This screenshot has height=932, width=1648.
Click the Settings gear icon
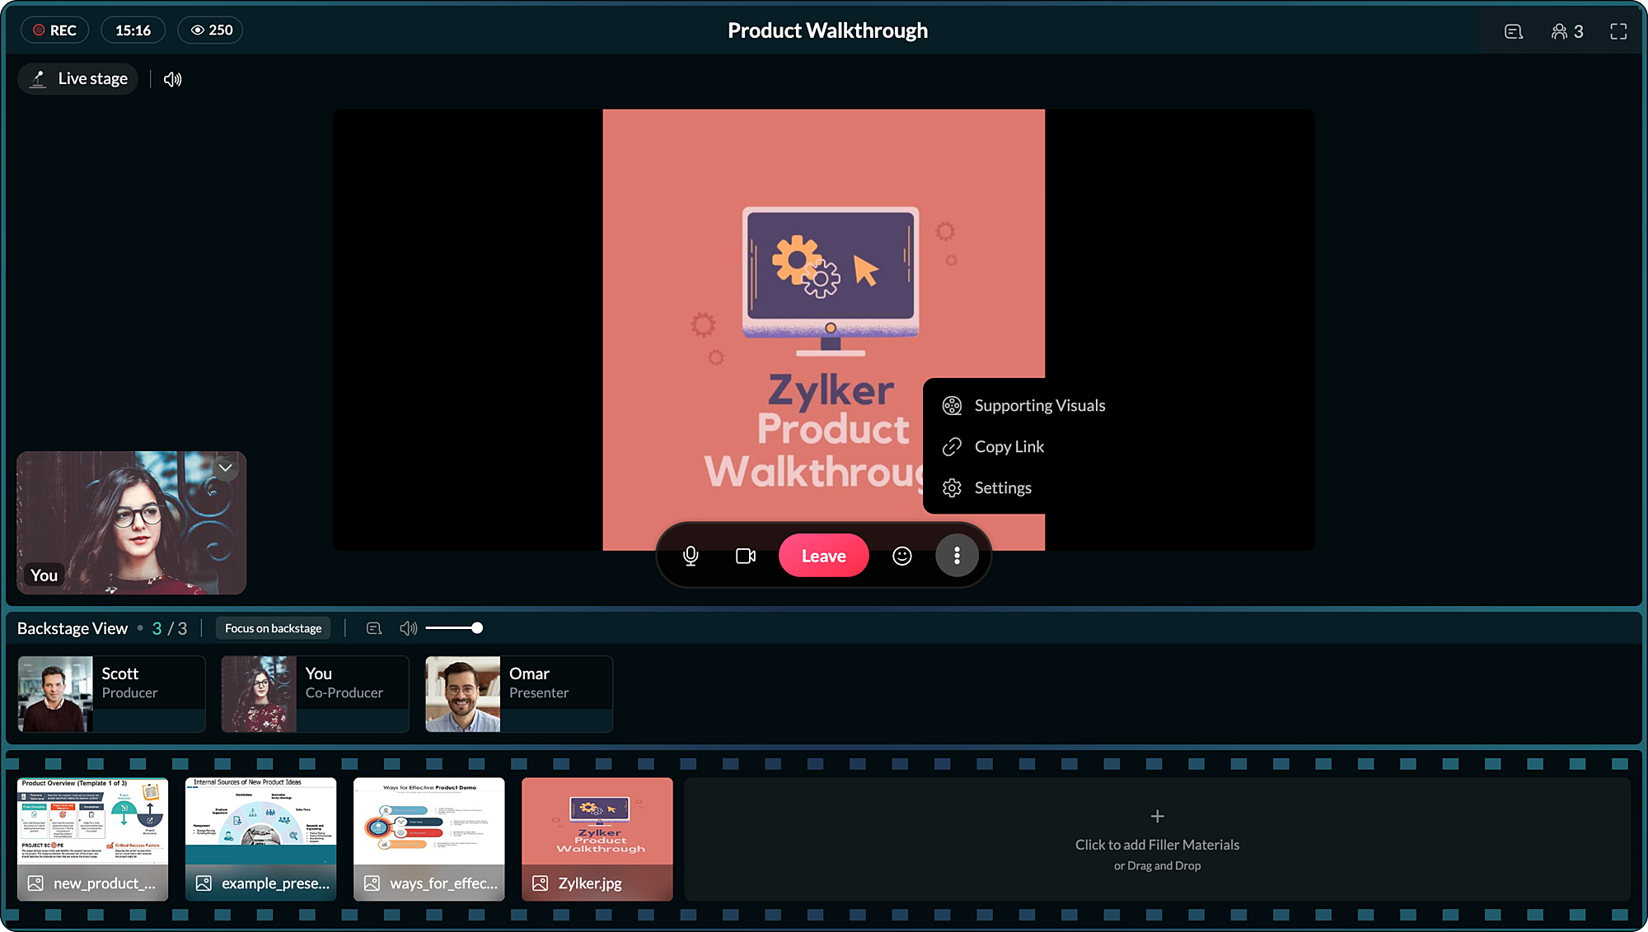pos(952,487)
